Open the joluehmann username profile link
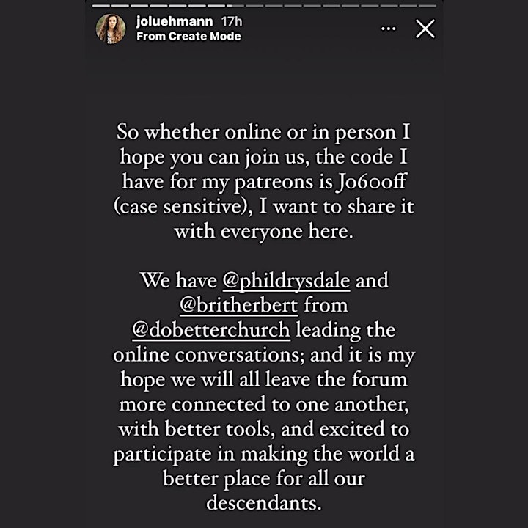This screenshot has height=528, width=528. [175, 21]
